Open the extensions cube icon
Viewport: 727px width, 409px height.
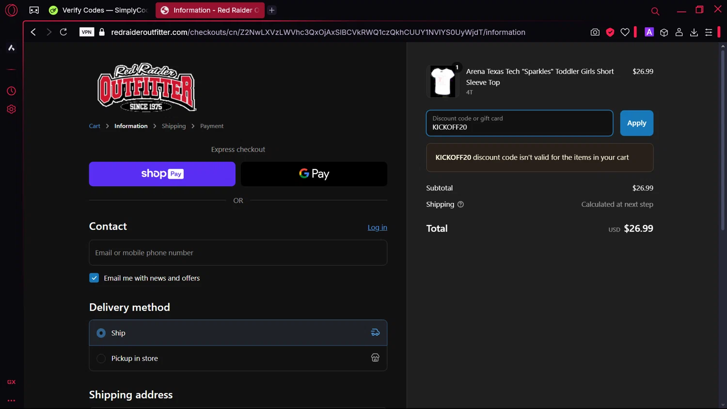664,32
